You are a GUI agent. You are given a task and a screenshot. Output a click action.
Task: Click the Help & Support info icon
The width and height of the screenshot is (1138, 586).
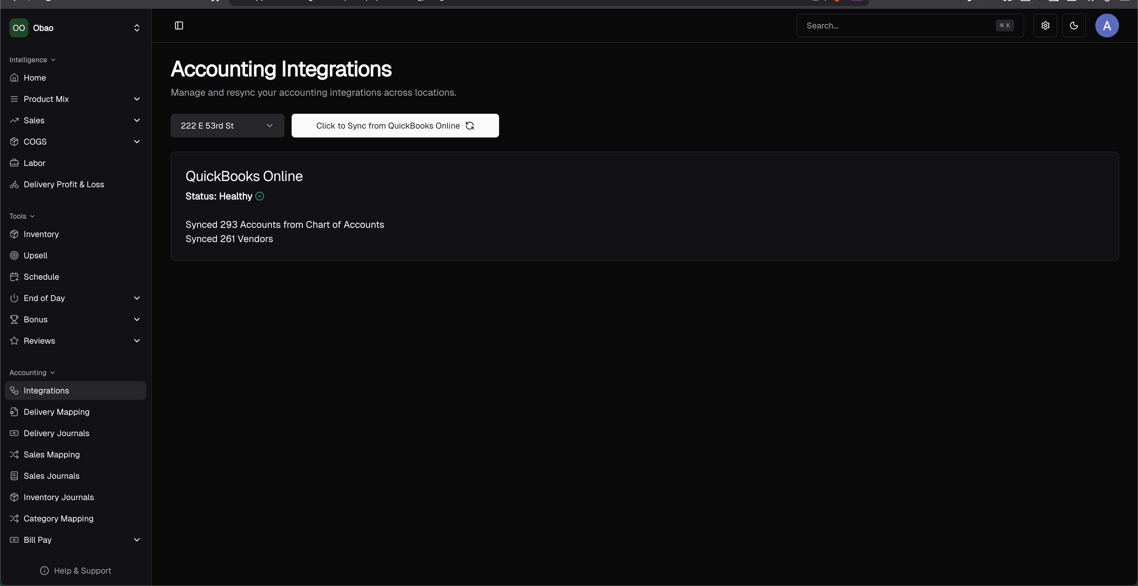point(44,571)
